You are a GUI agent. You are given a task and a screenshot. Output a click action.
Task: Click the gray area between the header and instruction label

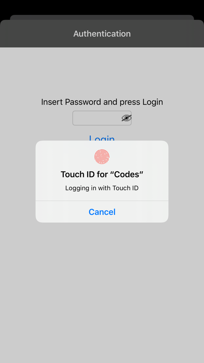(102, 72)
